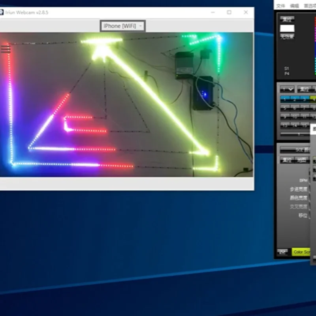Image resolution: width=316 pixels, height=316 pixels.
Task: Click the left button under the SCE bar
Action: click(x=287, y=160)
